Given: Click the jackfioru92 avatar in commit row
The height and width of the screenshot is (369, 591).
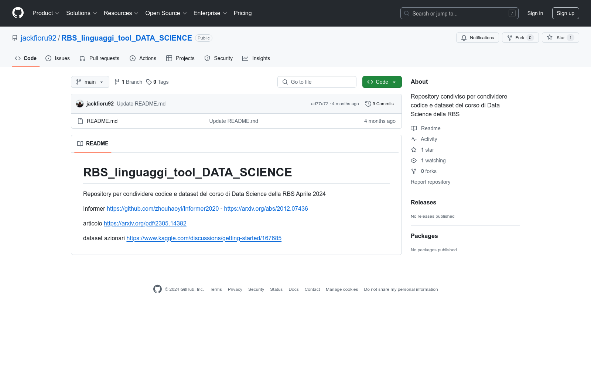Looking at the screenshot, I should (x=80, y=104).
